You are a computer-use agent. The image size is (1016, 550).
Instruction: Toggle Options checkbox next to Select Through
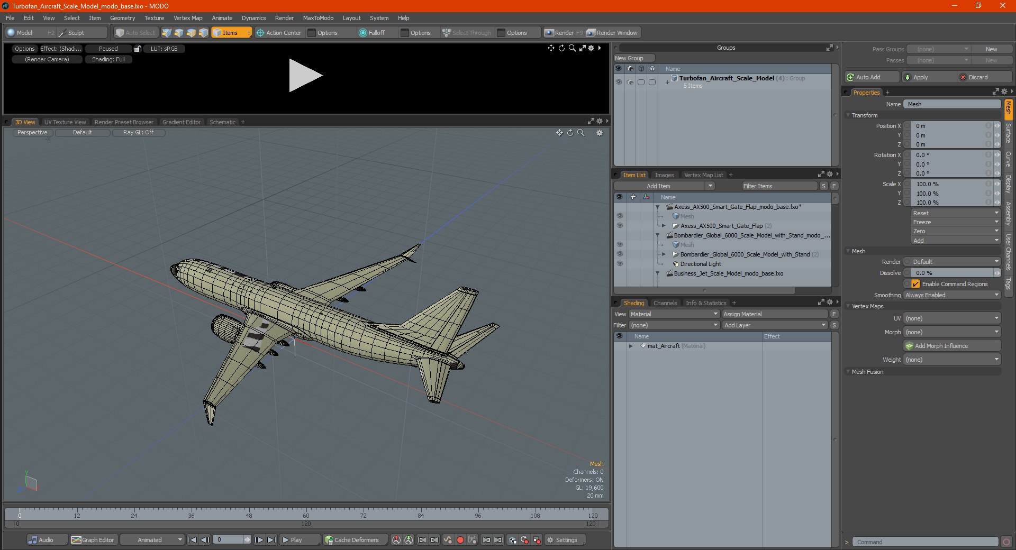tap(502, 33)
